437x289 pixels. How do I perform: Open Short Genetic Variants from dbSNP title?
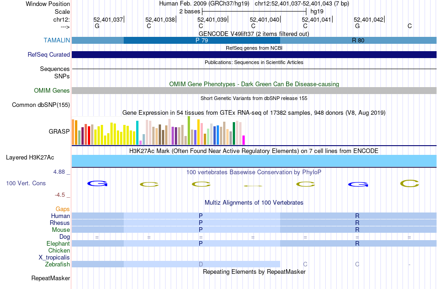[x=254, y=98]
